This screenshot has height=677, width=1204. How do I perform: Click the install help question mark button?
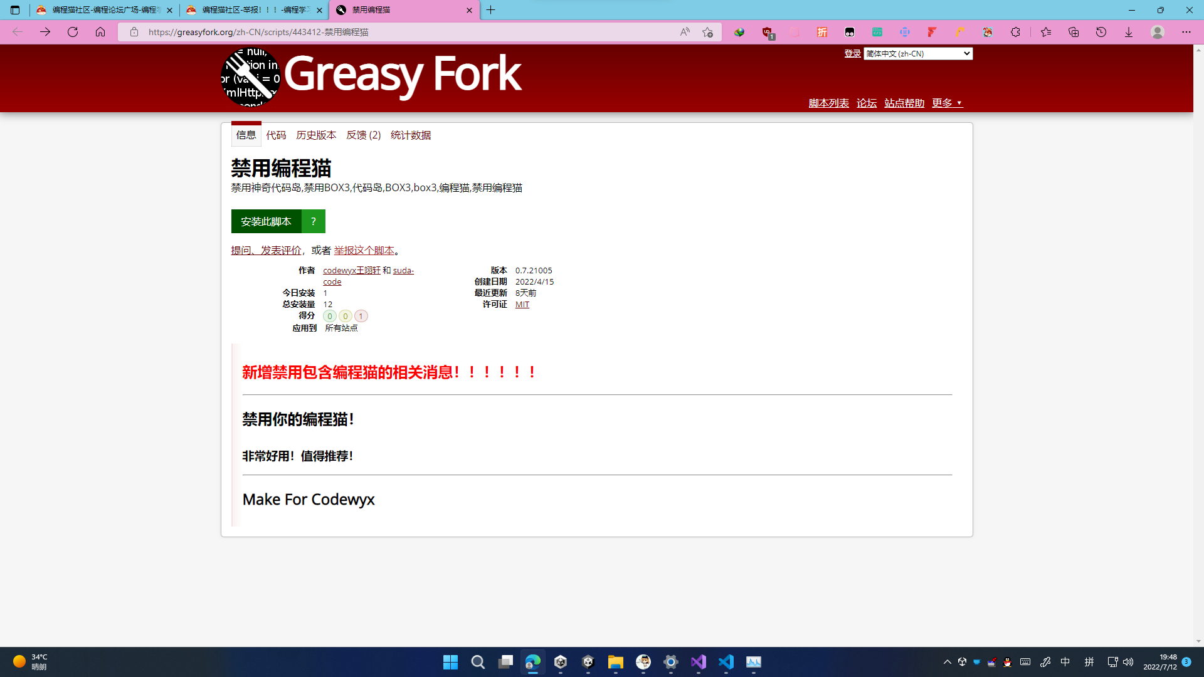314,221
